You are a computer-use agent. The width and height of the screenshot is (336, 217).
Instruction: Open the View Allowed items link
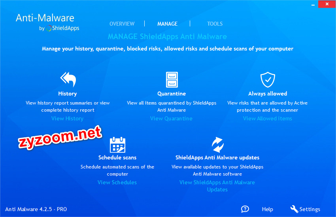pos(268,118)
